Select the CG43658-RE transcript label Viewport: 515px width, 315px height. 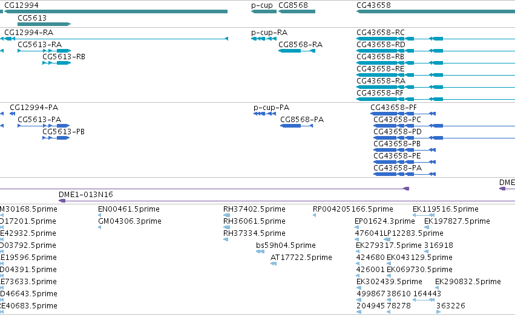coord(380,69)
